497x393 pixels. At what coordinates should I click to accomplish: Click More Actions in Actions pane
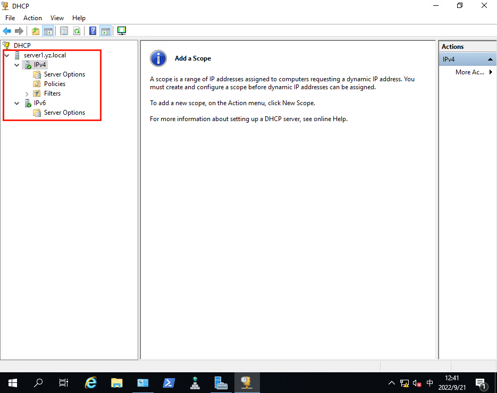coord(470,72)
